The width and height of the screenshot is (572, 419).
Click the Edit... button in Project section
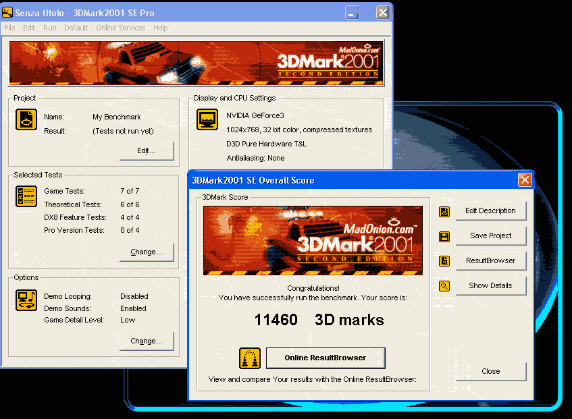[x=147, y=150]
